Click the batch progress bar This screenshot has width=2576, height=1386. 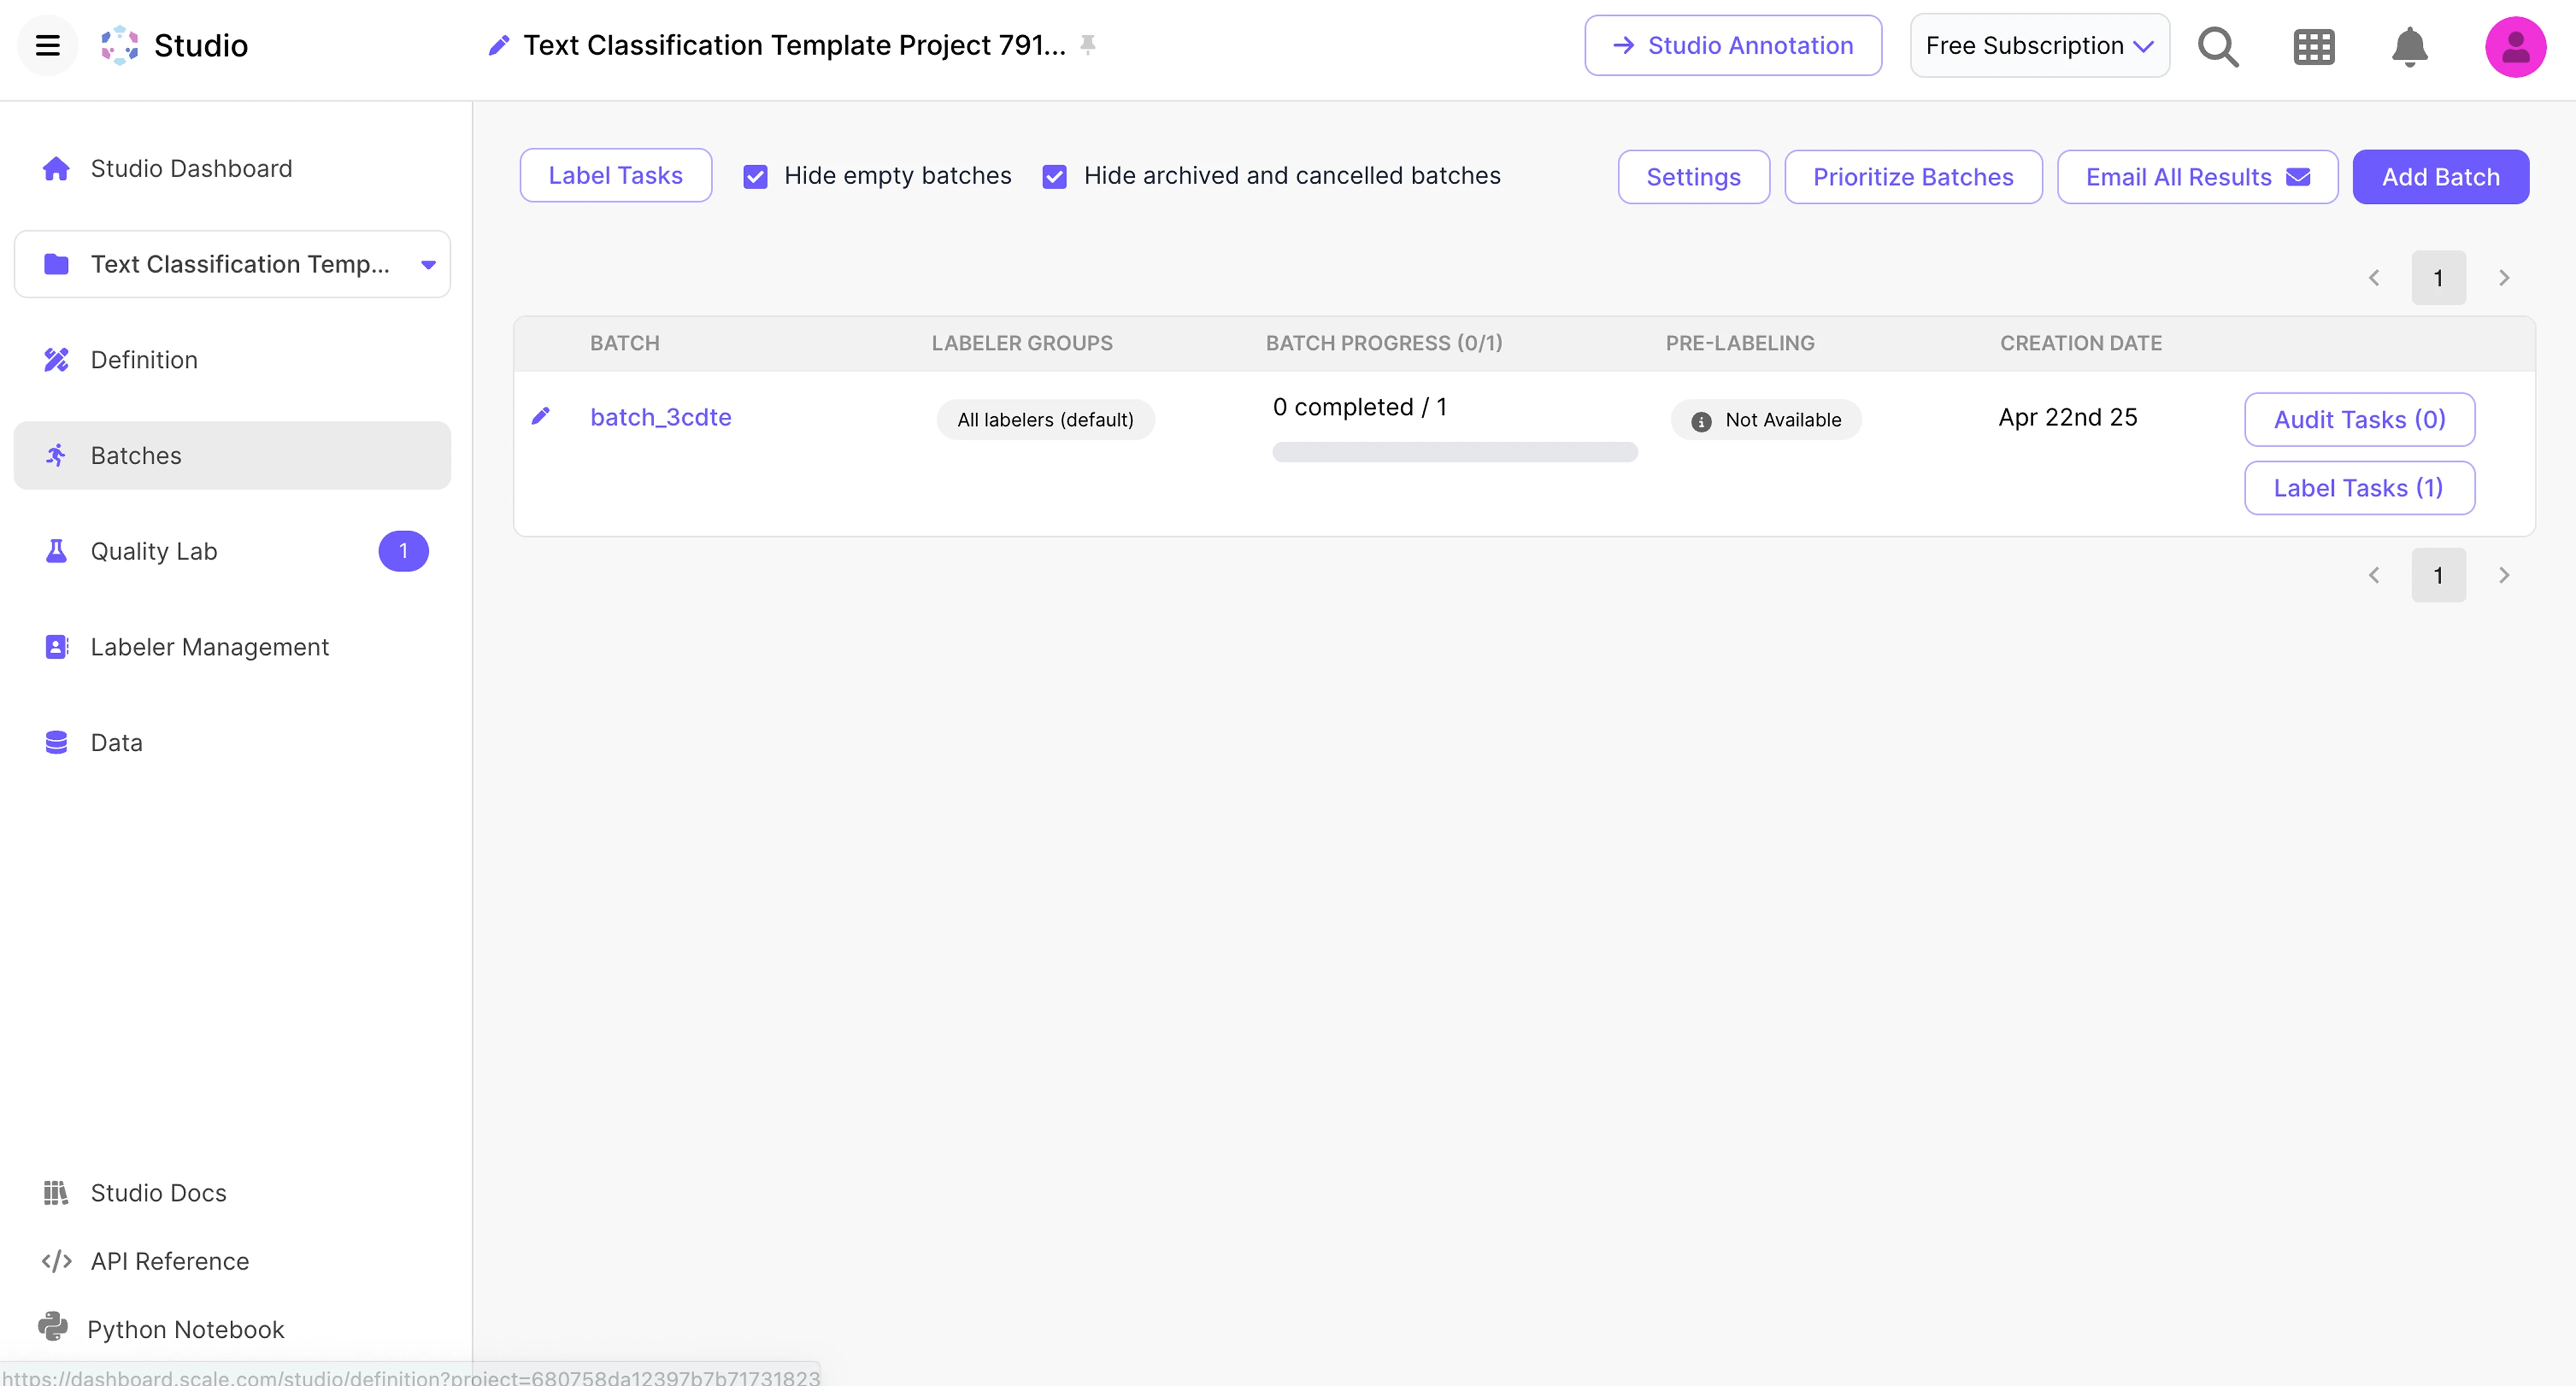tap(1454, 452)
